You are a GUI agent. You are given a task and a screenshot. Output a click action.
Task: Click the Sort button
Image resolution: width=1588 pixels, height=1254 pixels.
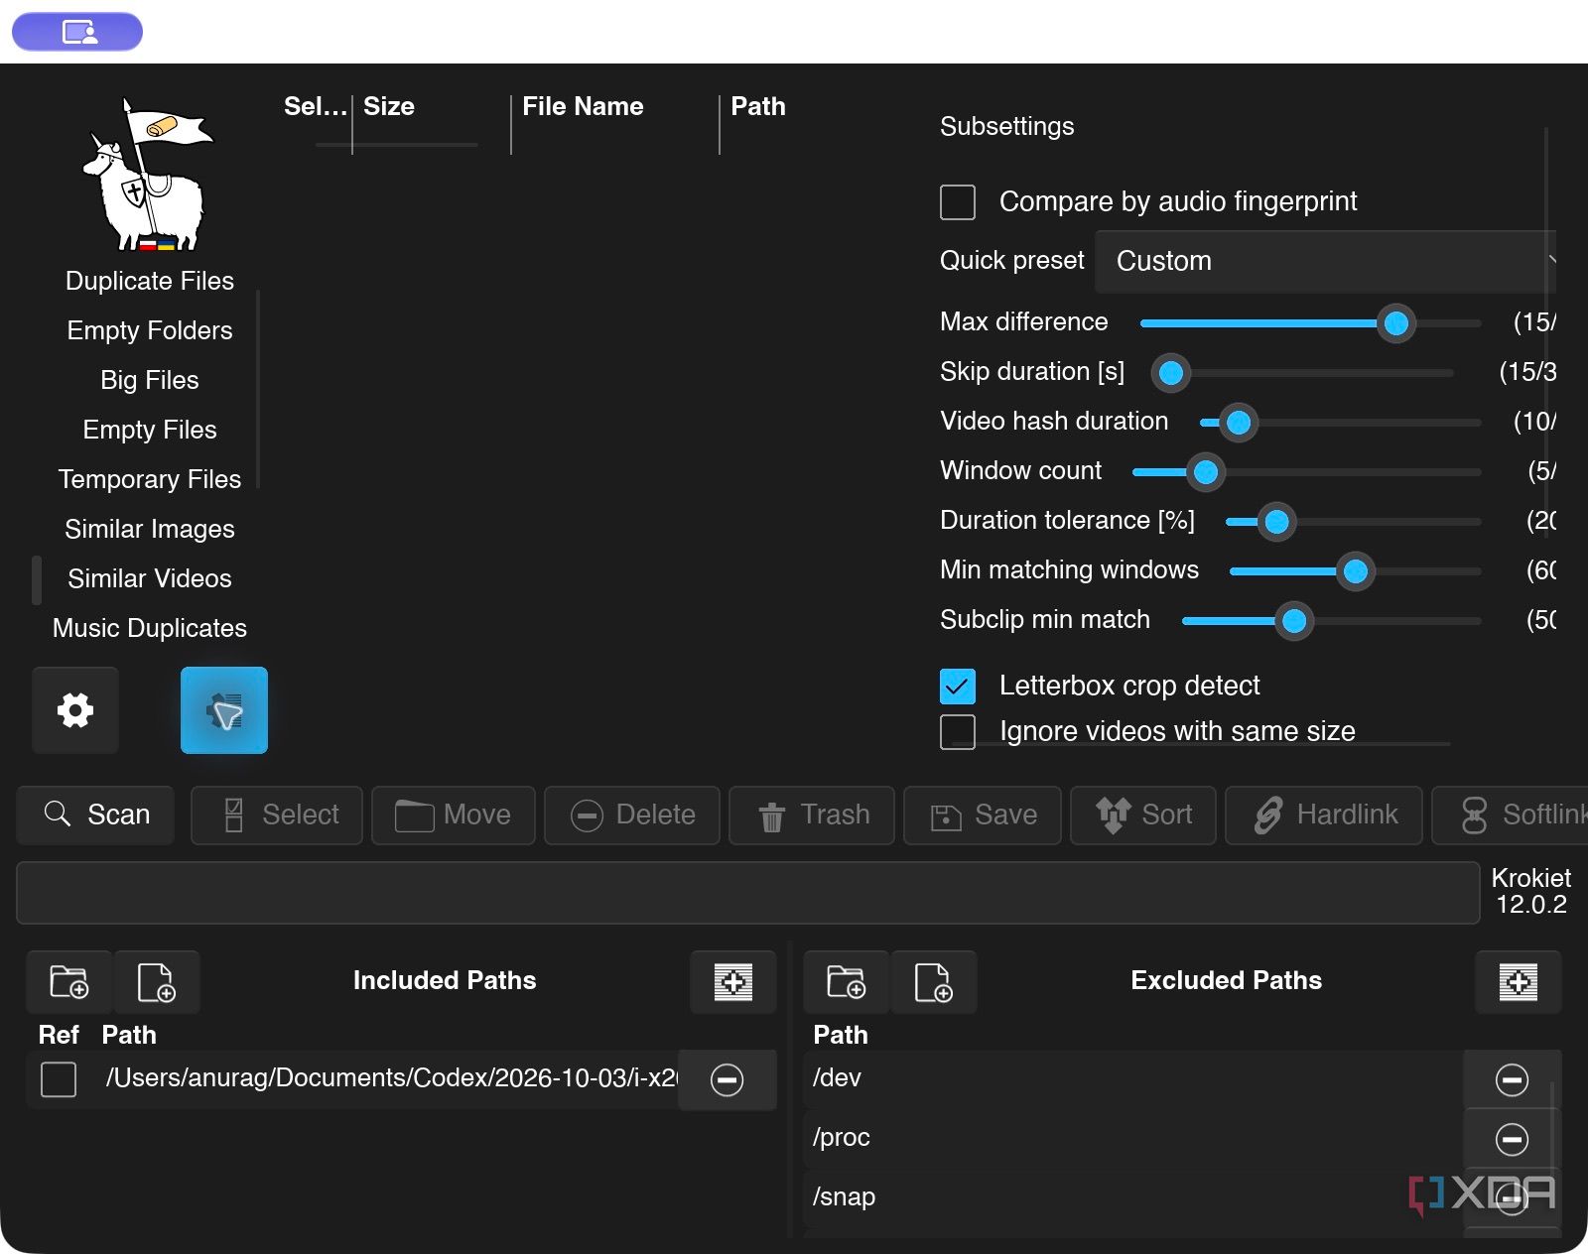click(x=1143, y=815)
